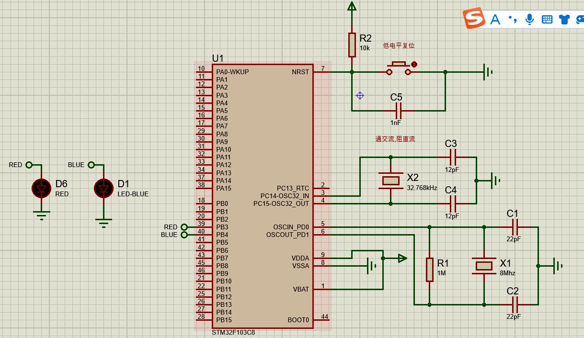This screenshot has height=338, width=584.
Task: Click the OSCIN_PD0 pin label
Action: 291,227
